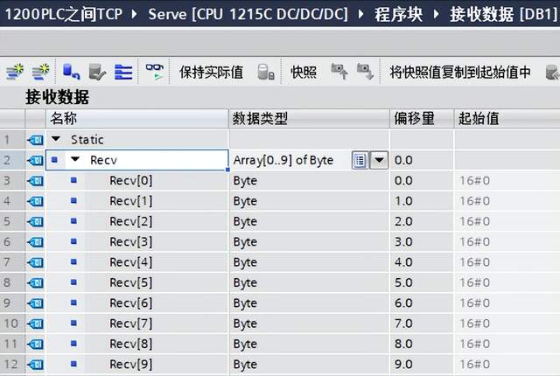
Task: Click the 快照 snapshot button
Action: pyautogui.click(x=304, y=72)
